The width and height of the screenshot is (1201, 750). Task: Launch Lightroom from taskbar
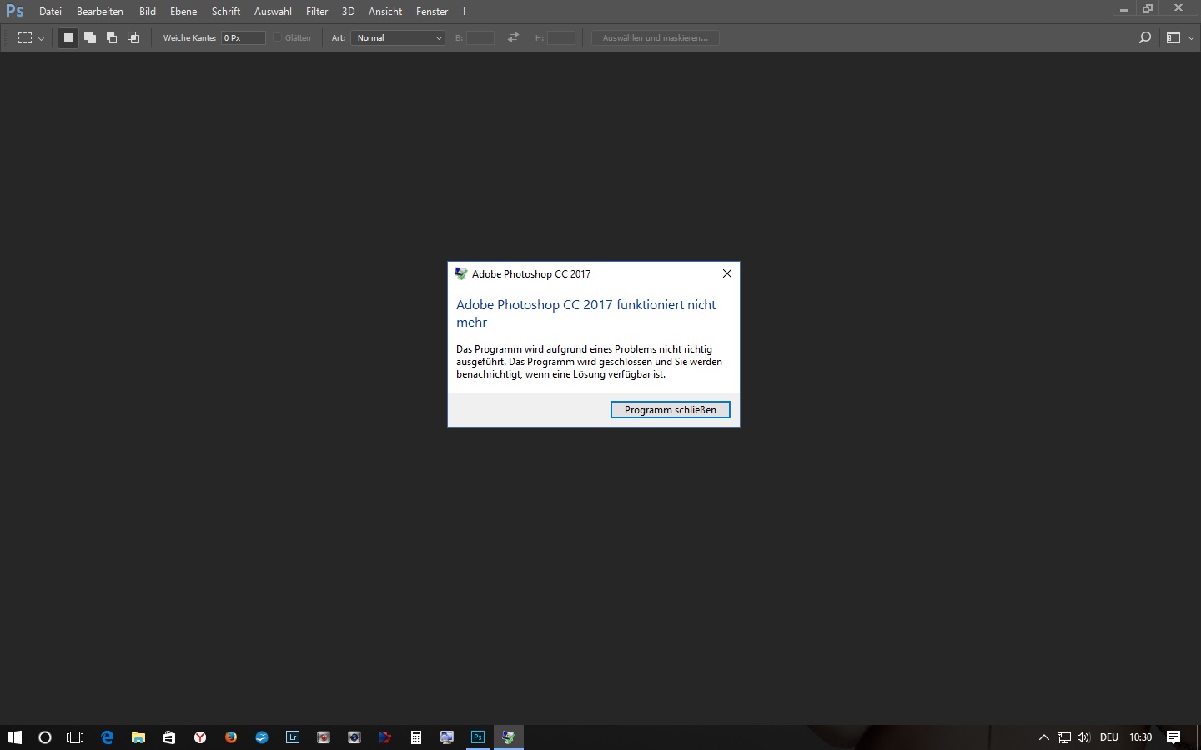pyautogui.click(x=293, y=737)
